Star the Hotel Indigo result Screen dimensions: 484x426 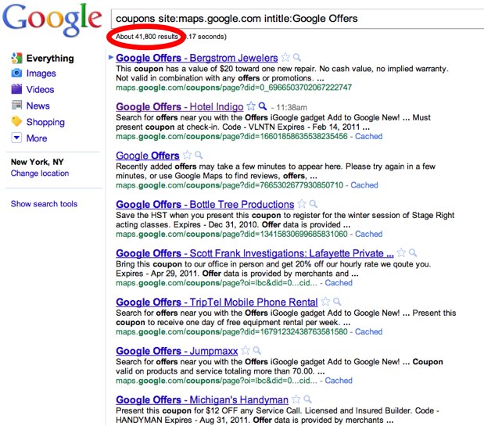pos(251,106)
